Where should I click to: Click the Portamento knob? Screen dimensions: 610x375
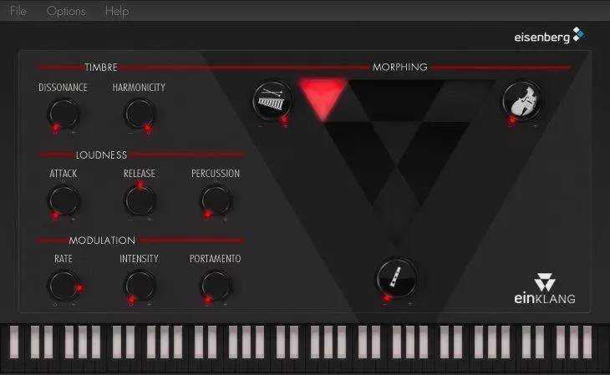pos(216,286)
